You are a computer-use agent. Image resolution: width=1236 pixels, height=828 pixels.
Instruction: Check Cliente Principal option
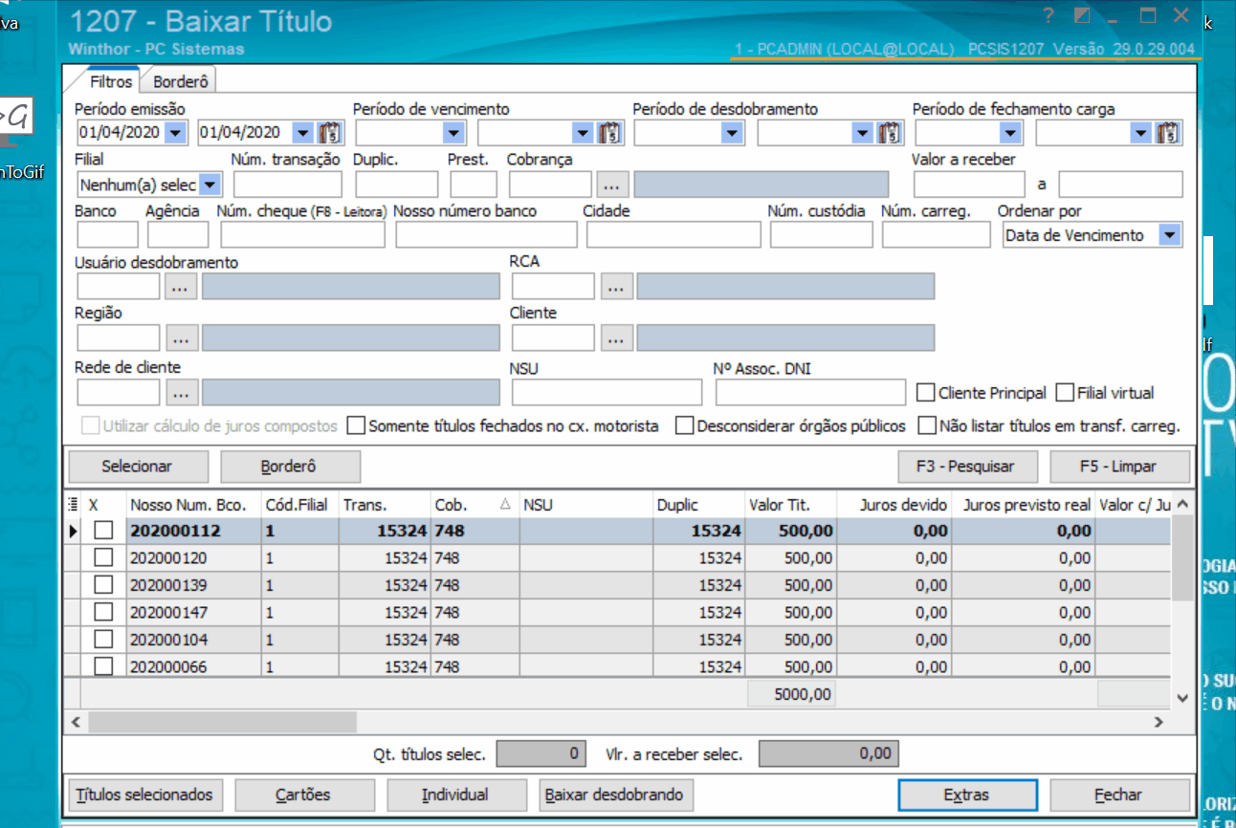(925, 393)
